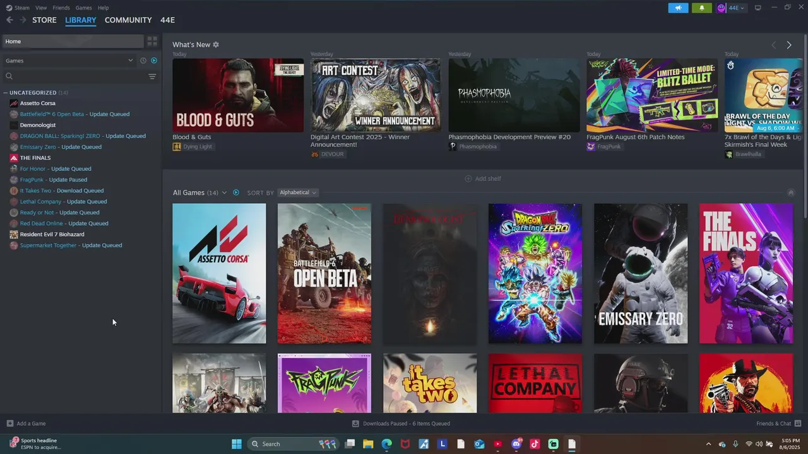Click the Add shelf button
This screenshot has width=808, height=454.
483,178
